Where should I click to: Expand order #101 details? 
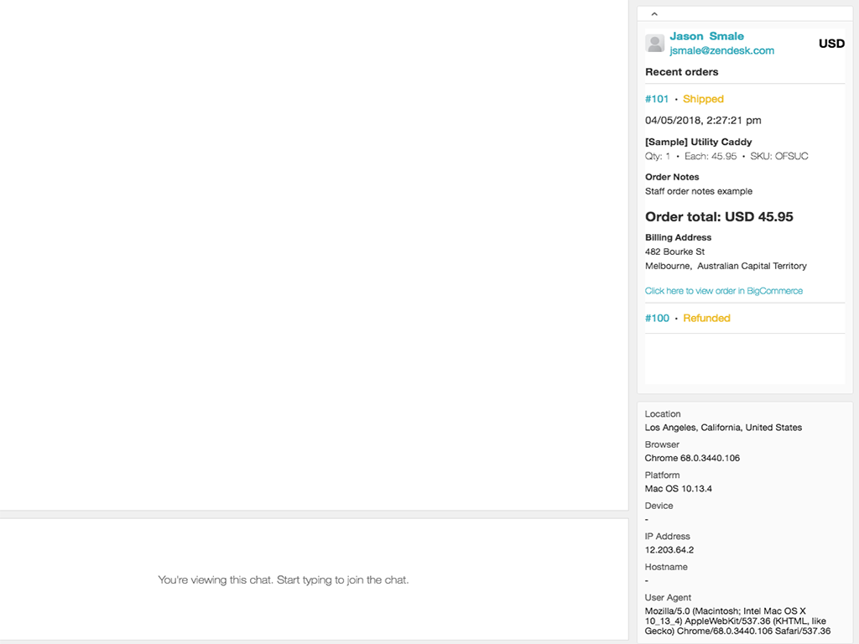[657, 99]
